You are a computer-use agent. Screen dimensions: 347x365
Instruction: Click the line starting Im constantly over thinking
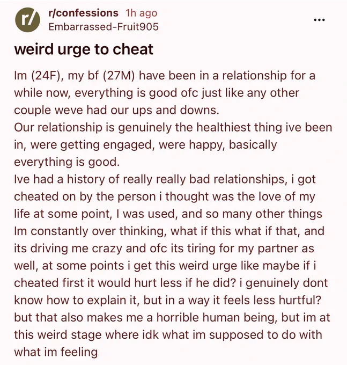tap(169, 231)
